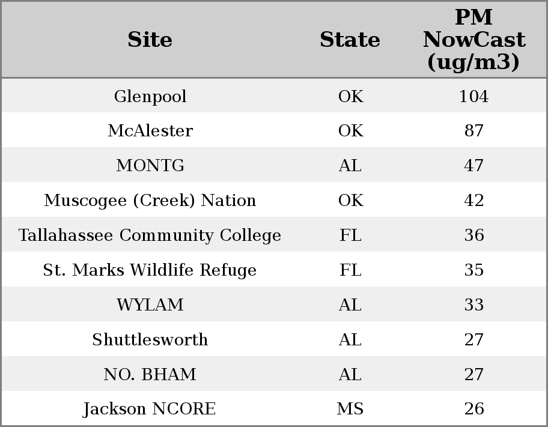Select the Shuttlesworth site name
The image size is (548, 427).
click(150, 340)
